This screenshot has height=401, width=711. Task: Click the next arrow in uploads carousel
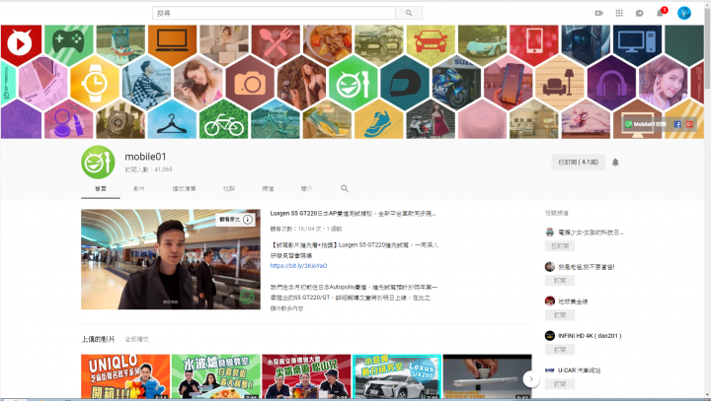531,378
